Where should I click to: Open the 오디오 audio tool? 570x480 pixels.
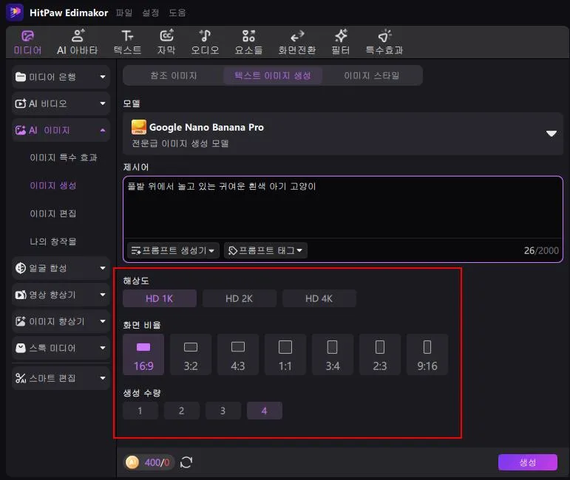[205, 43]
